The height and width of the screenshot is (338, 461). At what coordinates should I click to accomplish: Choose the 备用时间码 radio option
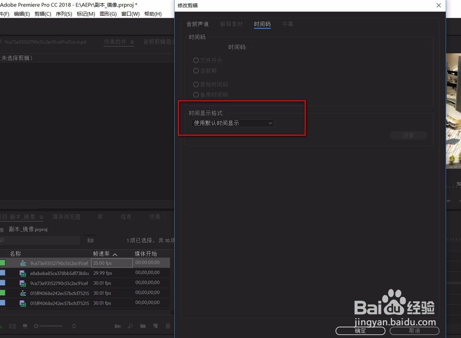pos(196,95)
